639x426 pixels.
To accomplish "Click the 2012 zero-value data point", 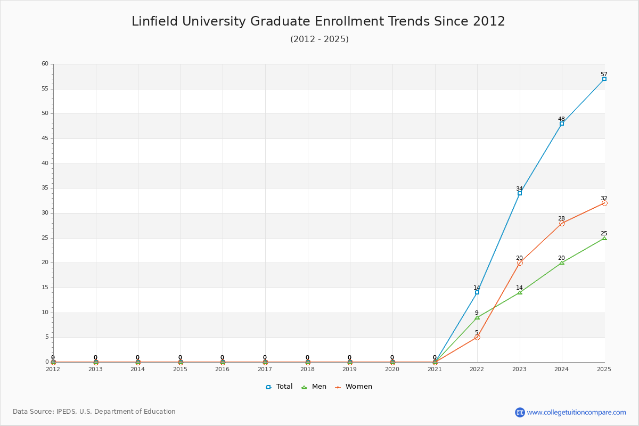I will [53, 362].
